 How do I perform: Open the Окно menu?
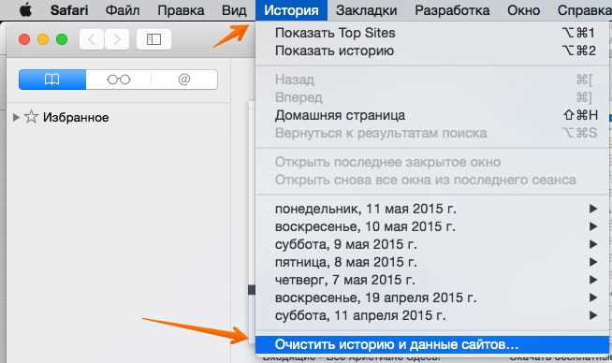coord(523,10)
